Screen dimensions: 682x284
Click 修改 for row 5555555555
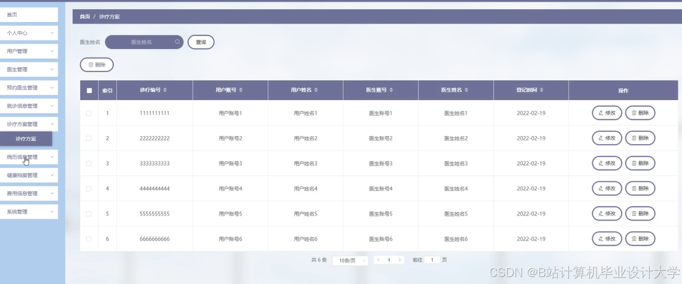pyautogui.click(x=607, y=214)
